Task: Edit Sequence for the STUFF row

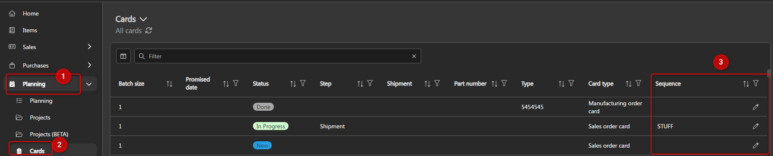Action: [x=755, y=126]
